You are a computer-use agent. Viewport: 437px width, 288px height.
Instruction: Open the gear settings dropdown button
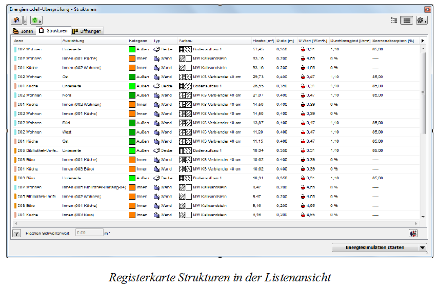point(422,20)
